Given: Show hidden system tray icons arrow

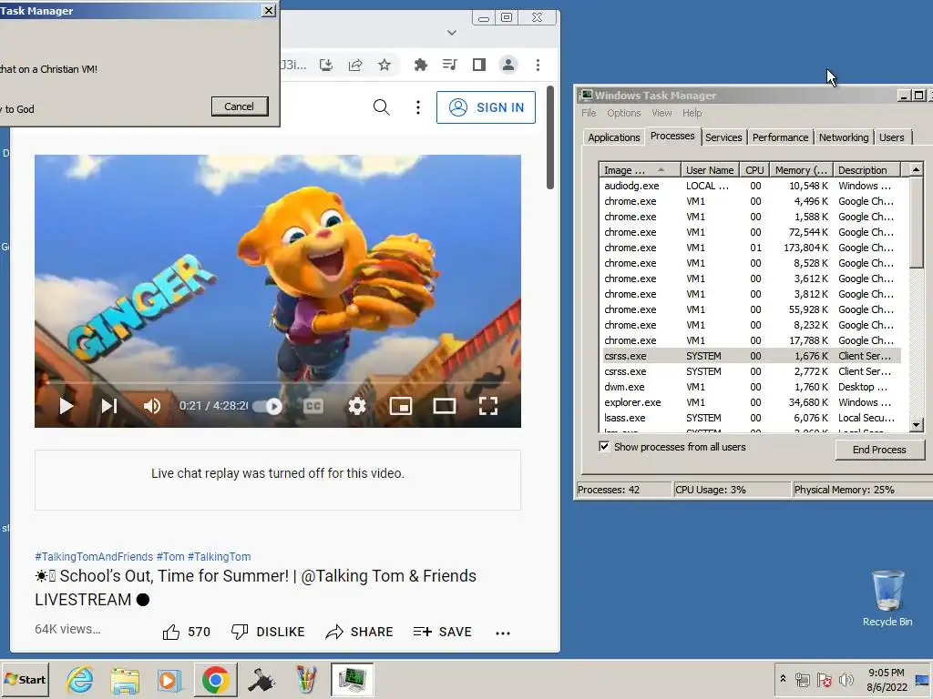Looking at the screenshot, I should pos(783,679).
